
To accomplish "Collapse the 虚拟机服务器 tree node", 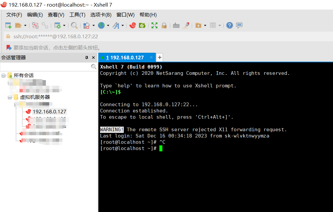I will click(10, 98).
